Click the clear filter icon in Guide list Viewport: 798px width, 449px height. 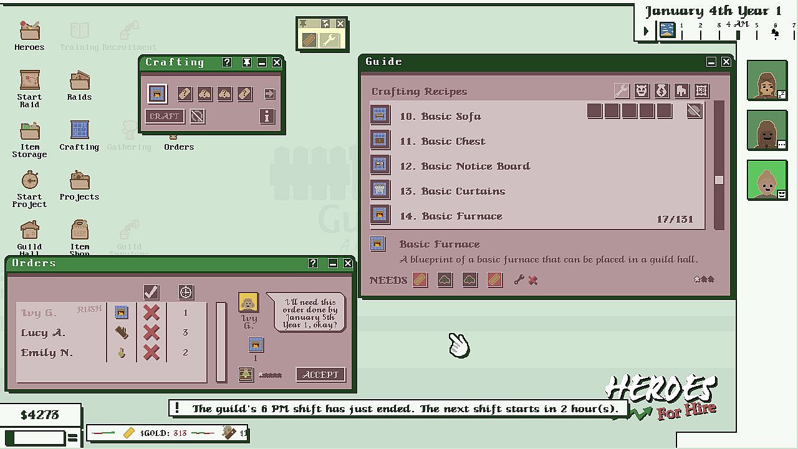pos(695,111)
